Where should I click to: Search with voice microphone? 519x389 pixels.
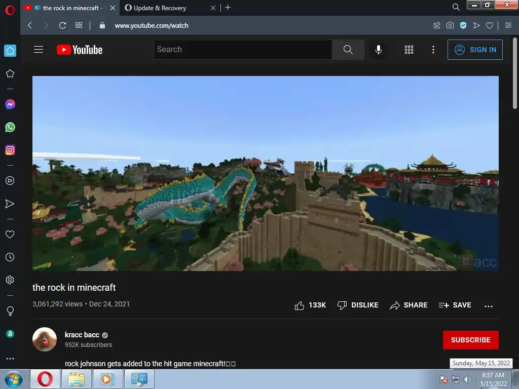pyautogui.click(x=378, y=50)
